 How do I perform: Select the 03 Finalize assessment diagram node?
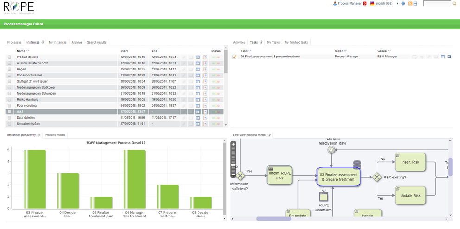[x=339, y=177]
